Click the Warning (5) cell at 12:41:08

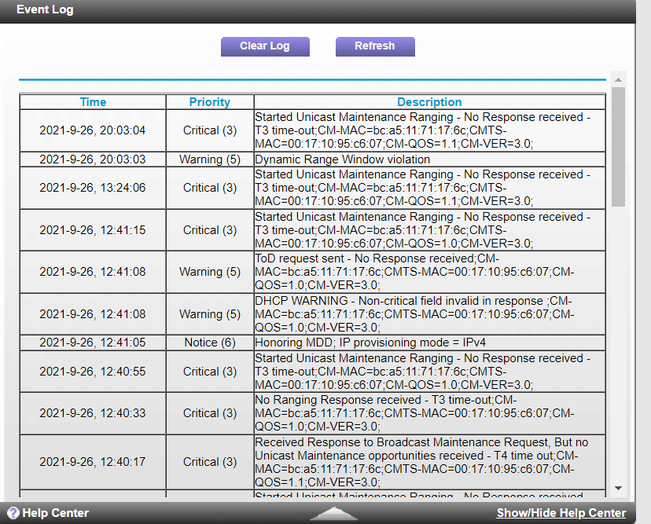pyautogui.click(x=209, y=272)
